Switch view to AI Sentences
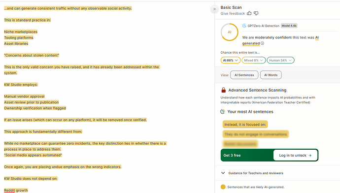The width and height of the screenshot is (340, 193). coord(244,75)
